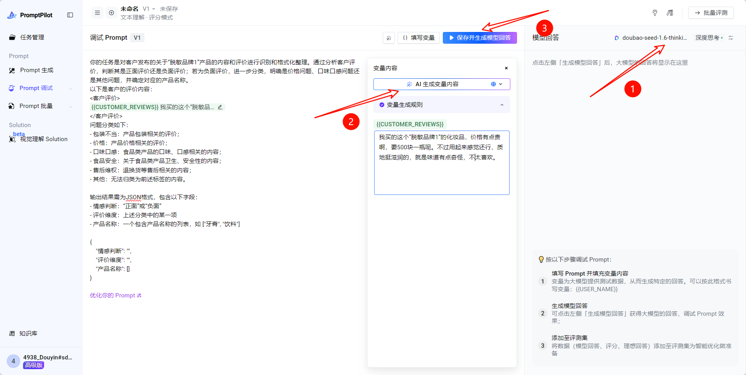Click the 批量评测 button

(x=711, y=13)
